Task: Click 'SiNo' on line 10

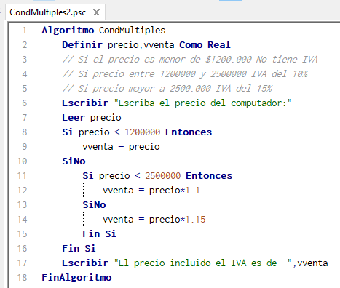Action: tap(74, 161)
